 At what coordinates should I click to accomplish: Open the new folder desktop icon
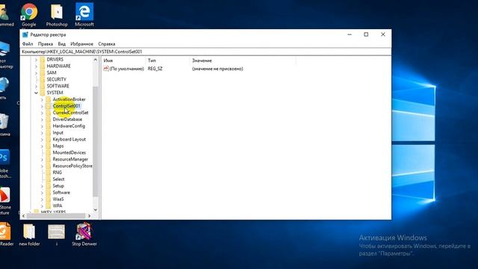(29, 235)
